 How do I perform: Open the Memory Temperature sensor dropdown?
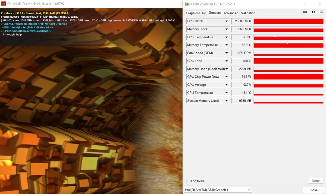[x=227, y=45]
